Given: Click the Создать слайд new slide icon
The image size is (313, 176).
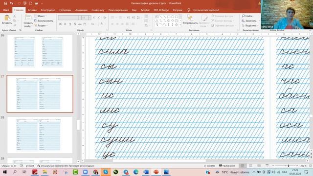Looking at the screenshot, I should pyautogui.click(x=28, y=18).
